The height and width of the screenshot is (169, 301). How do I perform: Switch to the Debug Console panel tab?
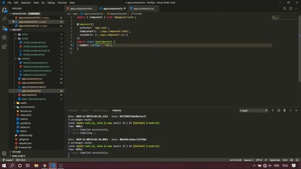click(x=101, y=111)
